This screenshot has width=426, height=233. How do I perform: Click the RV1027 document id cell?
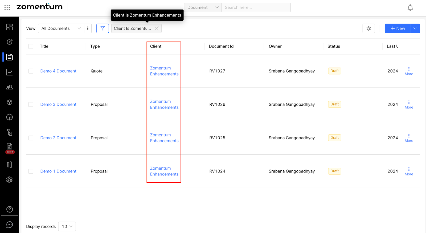(x=217, y=71)
